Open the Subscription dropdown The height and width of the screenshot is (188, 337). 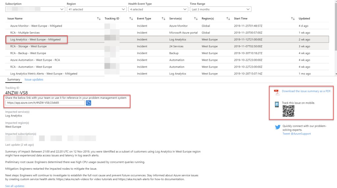[x=35, y=9]
